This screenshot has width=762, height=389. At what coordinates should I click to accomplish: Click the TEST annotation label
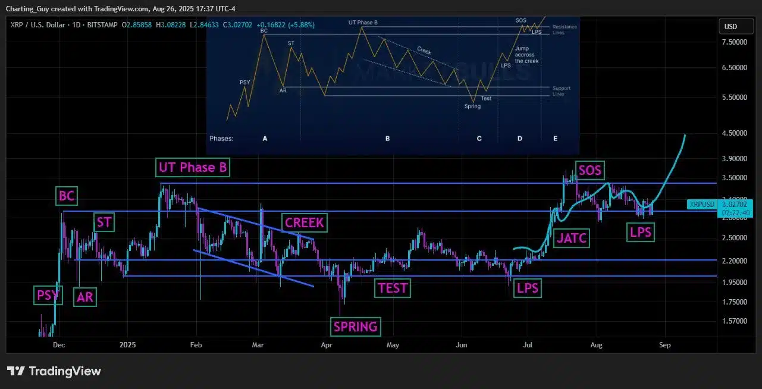click(393, 288)
